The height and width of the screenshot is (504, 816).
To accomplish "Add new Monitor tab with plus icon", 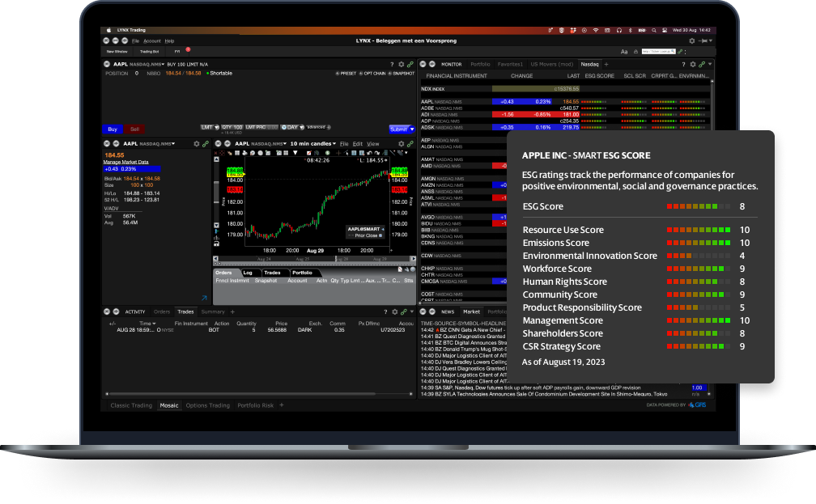I will click(606, 65).
